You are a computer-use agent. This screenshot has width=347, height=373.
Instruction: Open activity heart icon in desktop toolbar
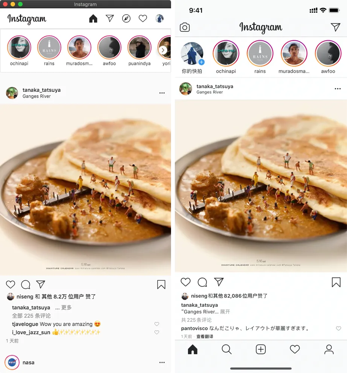143,18
